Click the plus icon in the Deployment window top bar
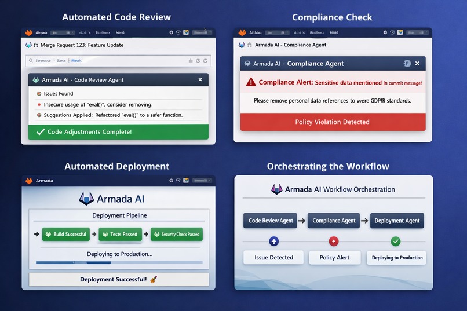The image size is (467, 311). [x=172, y=180]
